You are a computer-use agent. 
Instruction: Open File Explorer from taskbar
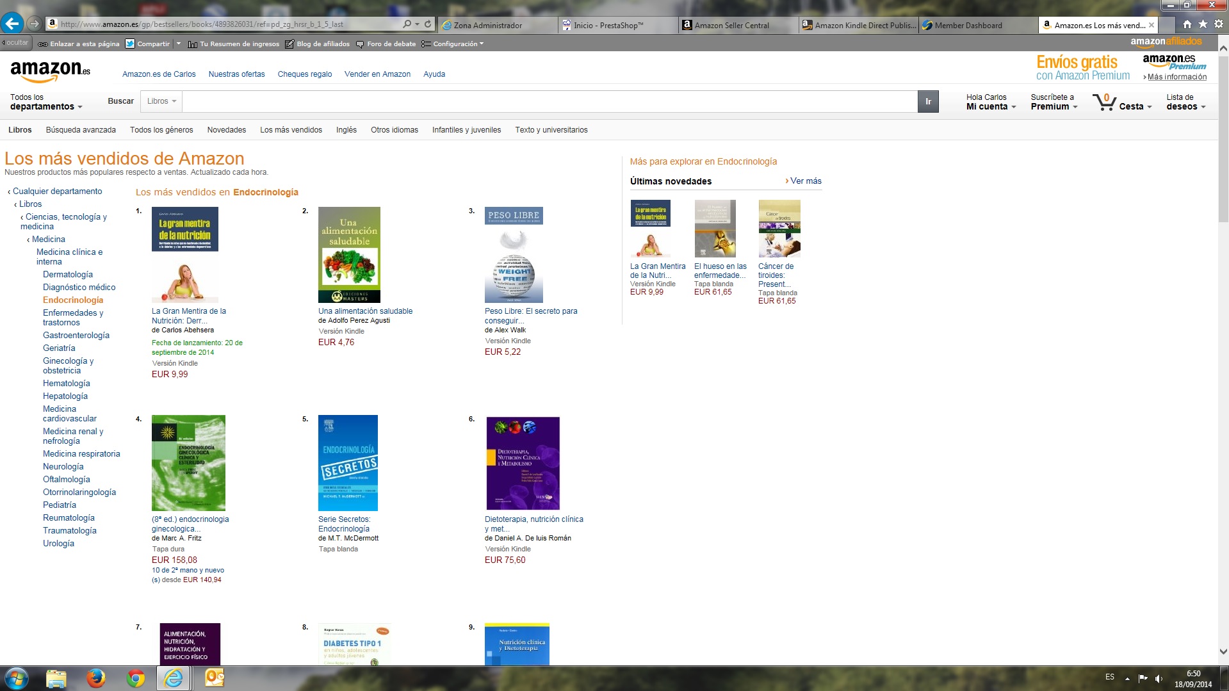pyautogui.click(x=56, y=678)
